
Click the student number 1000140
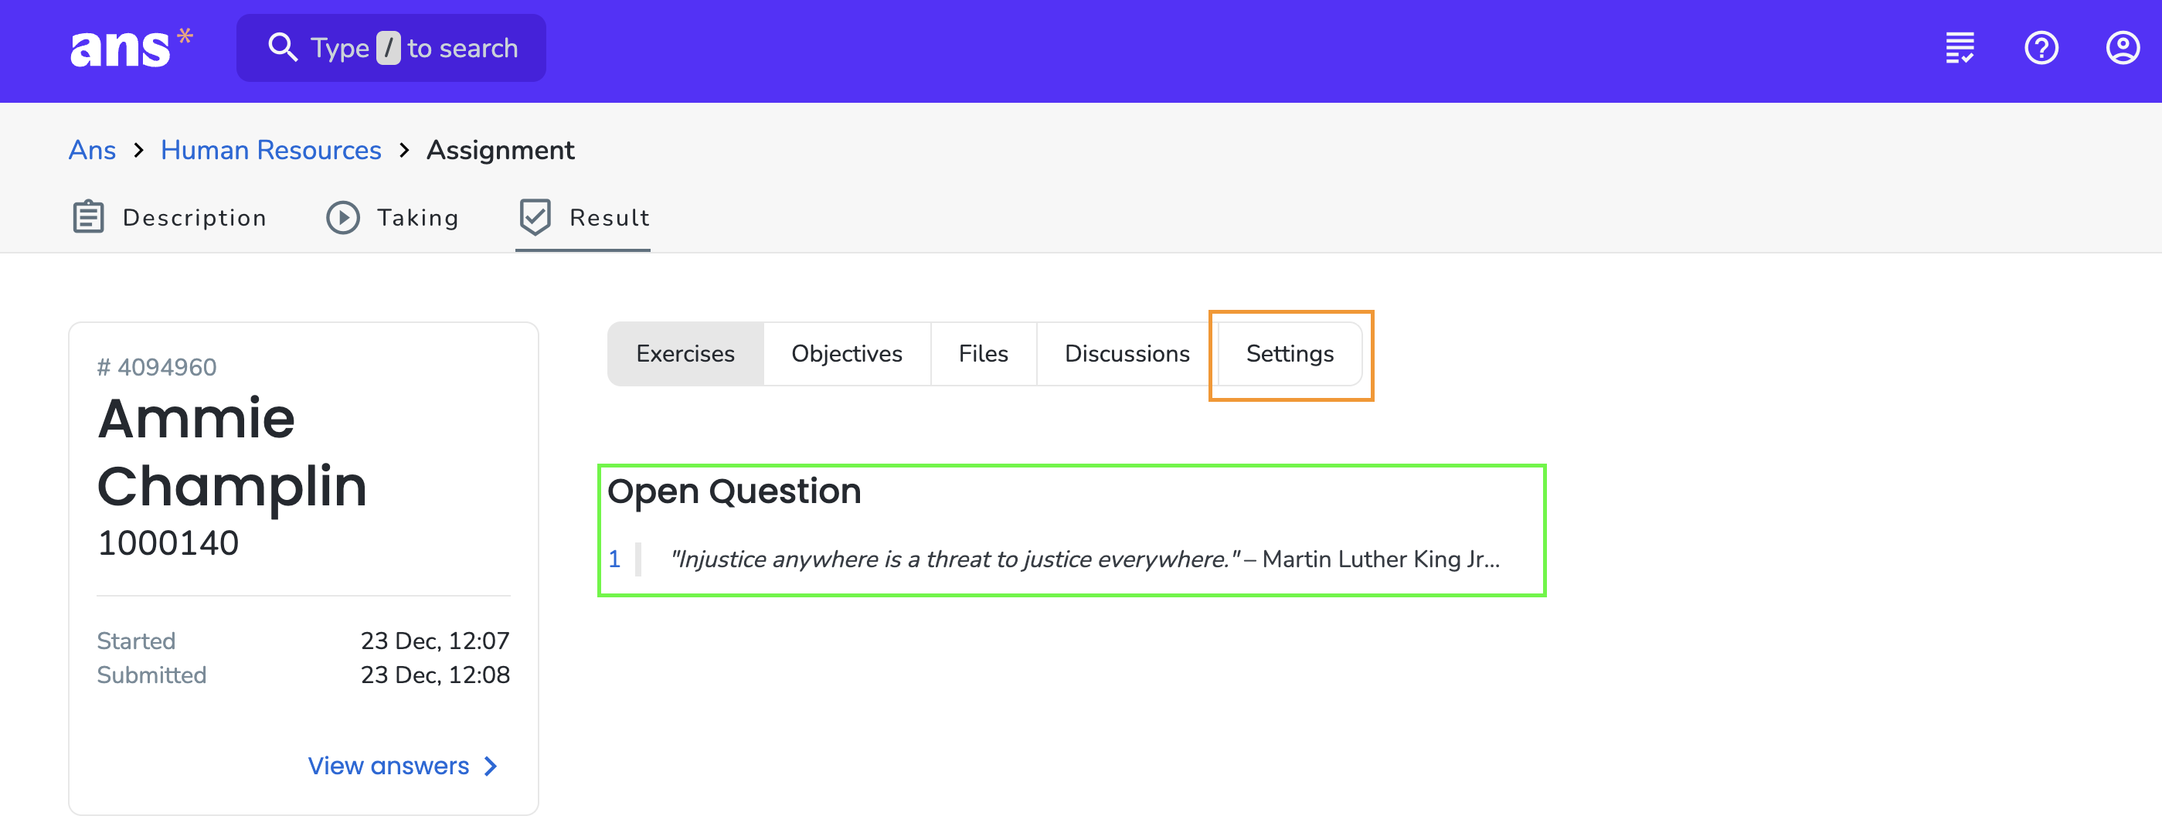(x=168, y=543)
